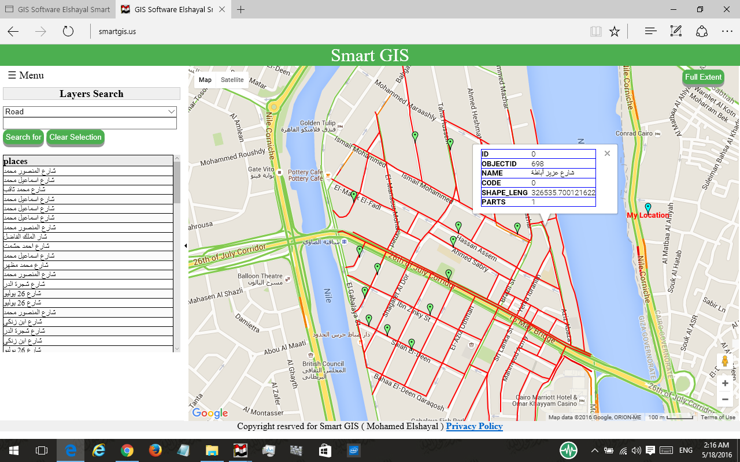Click the Google logo on the map
Image resolution: width=740 pixels, height=462 pixels.
(x=210, y=413)
